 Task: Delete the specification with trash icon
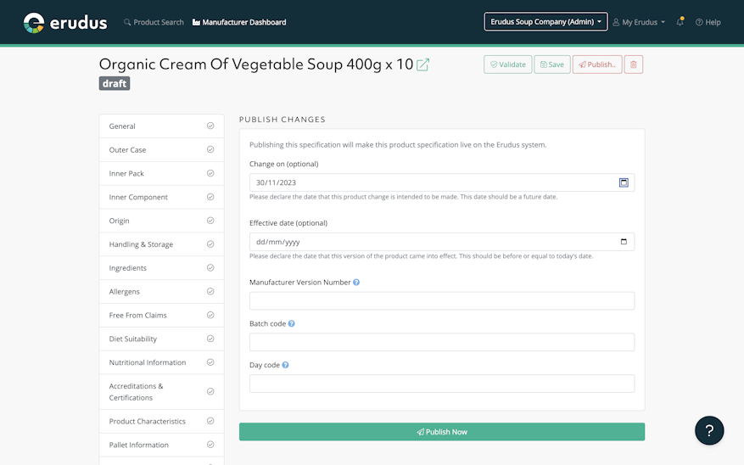pyautogui.click(x=634, y=64)
